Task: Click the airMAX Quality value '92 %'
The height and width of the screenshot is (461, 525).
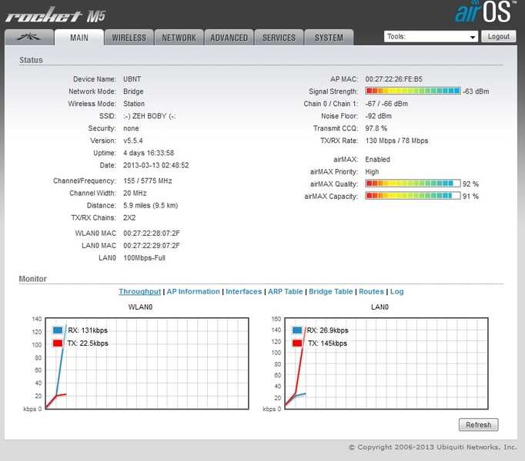Action: 470,184
